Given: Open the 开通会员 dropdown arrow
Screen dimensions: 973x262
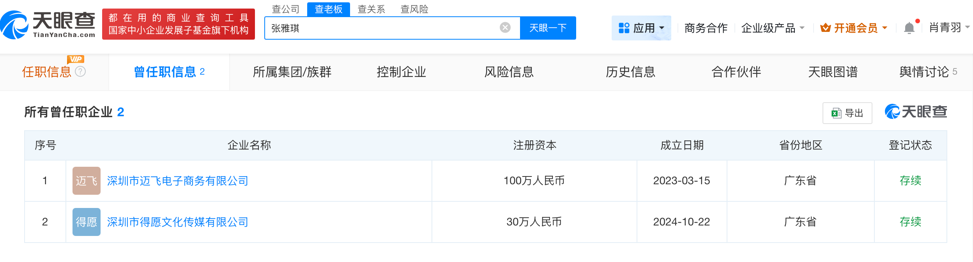Looking at the screenshot, I should pos(885,28).
